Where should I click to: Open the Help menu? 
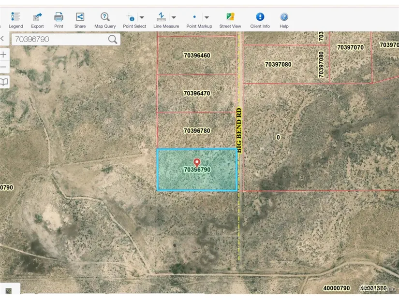[x=284, y=17]
